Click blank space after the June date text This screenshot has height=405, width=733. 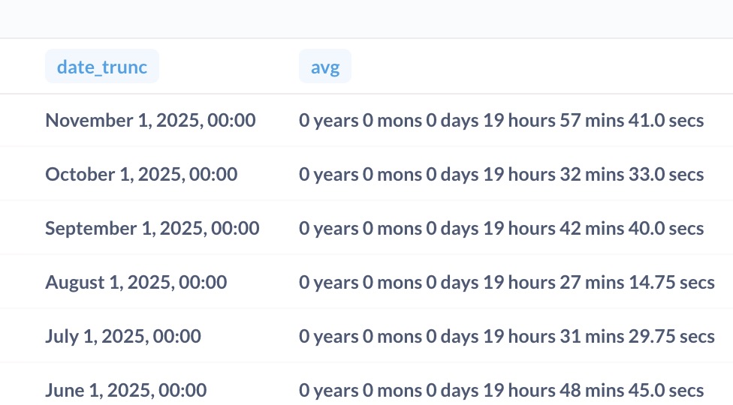[252, 390]
